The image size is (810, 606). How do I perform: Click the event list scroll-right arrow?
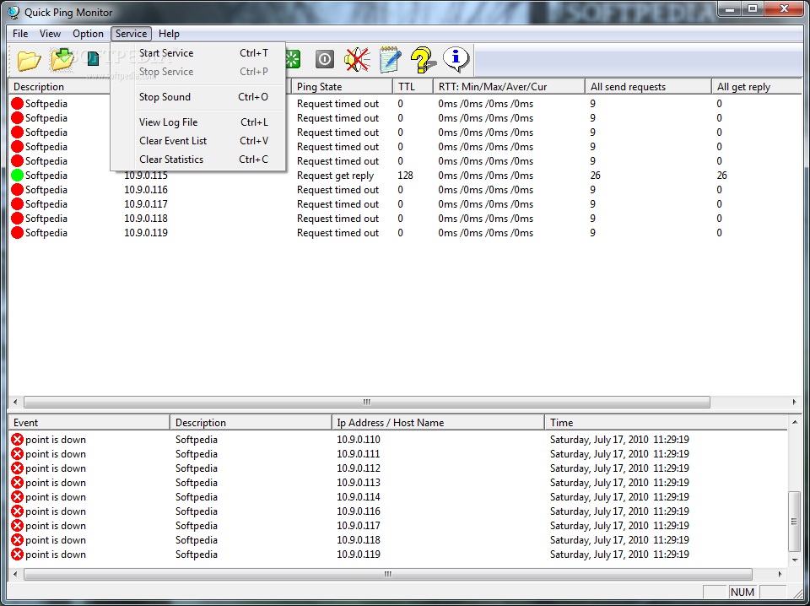click(780, 574)
